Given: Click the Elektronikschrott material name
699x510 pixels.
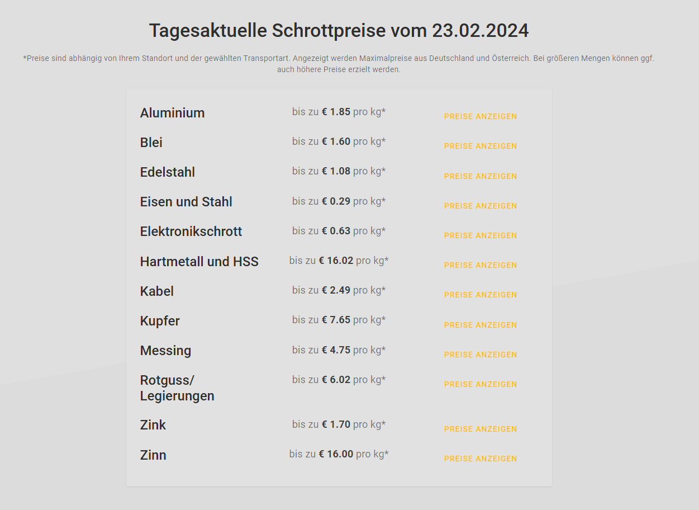Looking at the screenshot, I should point(191,232).
